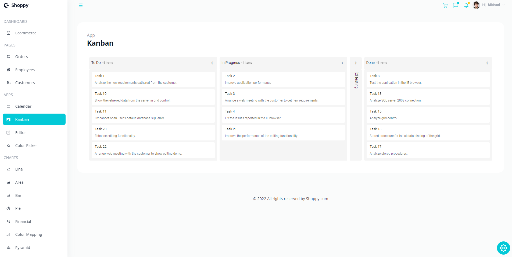Screen dimensions: 512x257
Task: Select the Color-Picker tool icon
Action: coord(9,145)
